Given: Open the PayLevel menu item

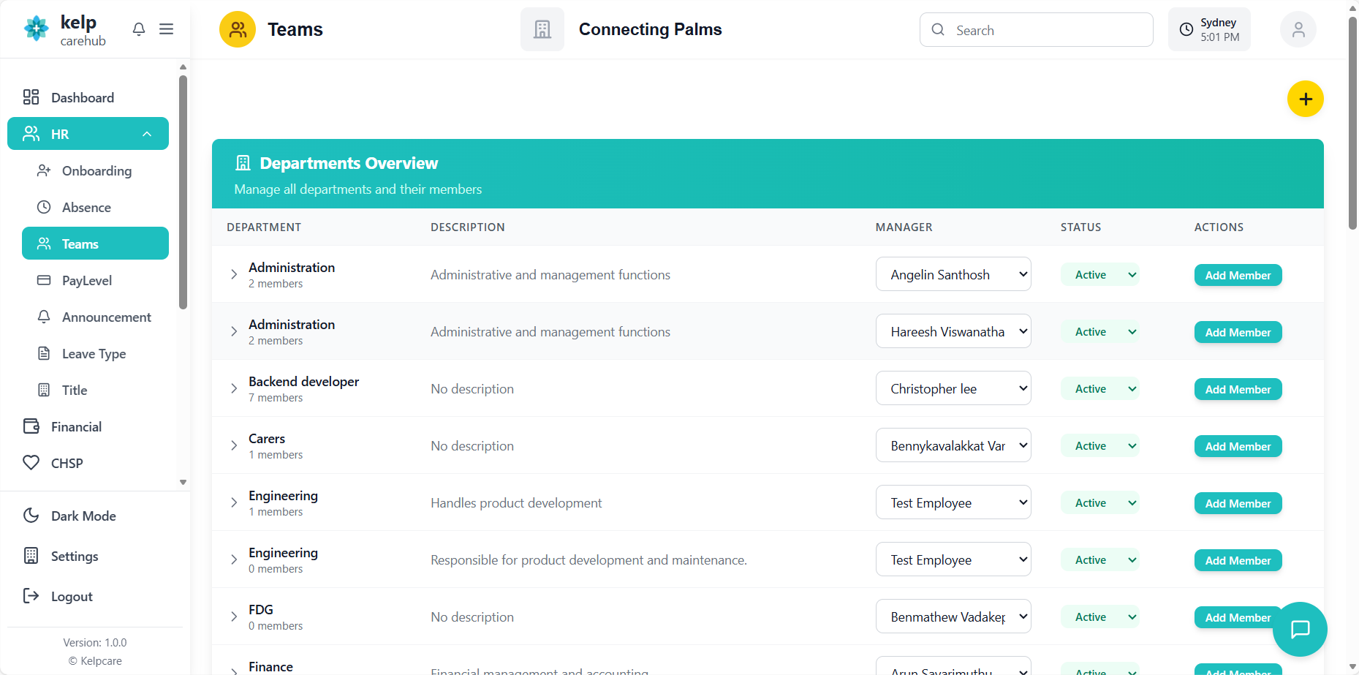Looking at the screenshot, I should [x=87, y=281].
